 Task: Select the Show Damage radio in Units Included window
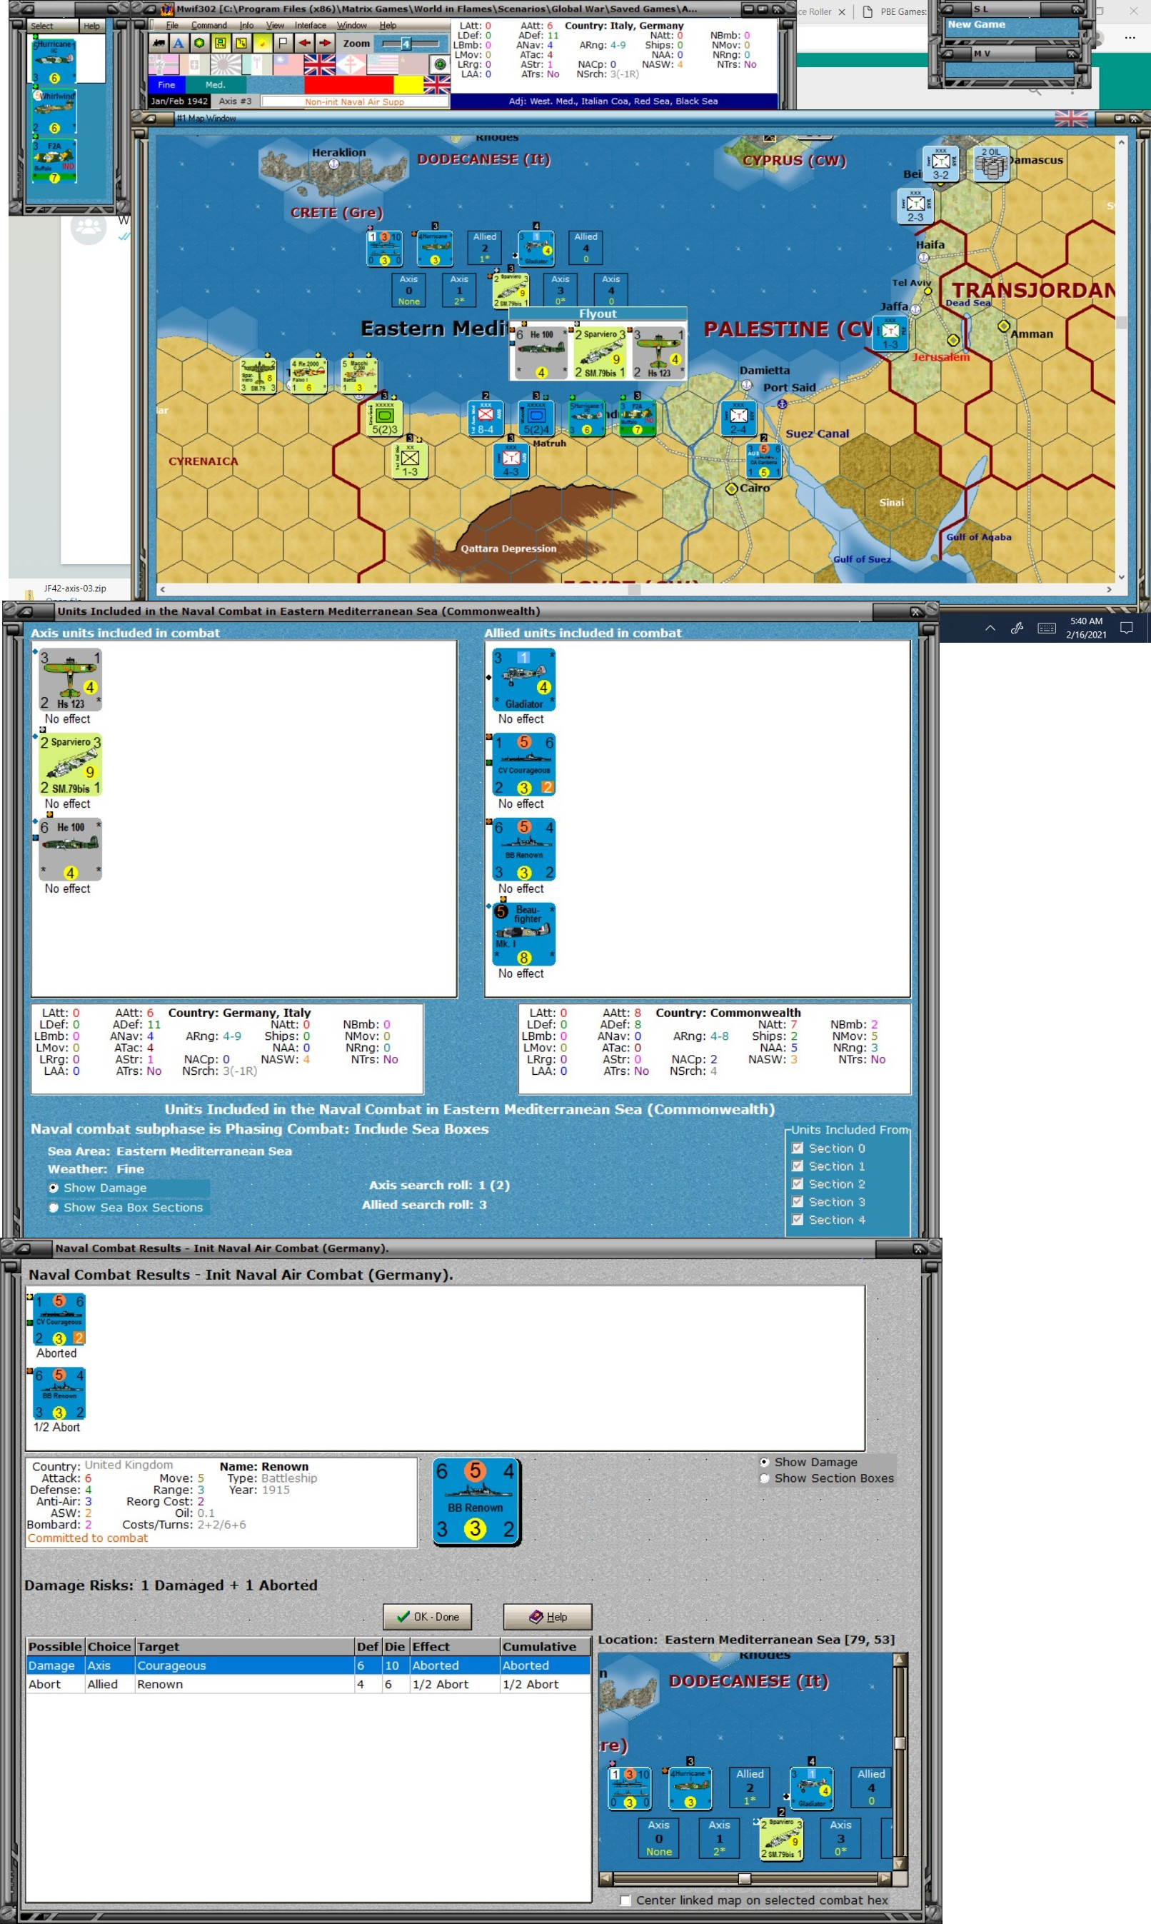pyautogui.click(x=54, y=1188)
